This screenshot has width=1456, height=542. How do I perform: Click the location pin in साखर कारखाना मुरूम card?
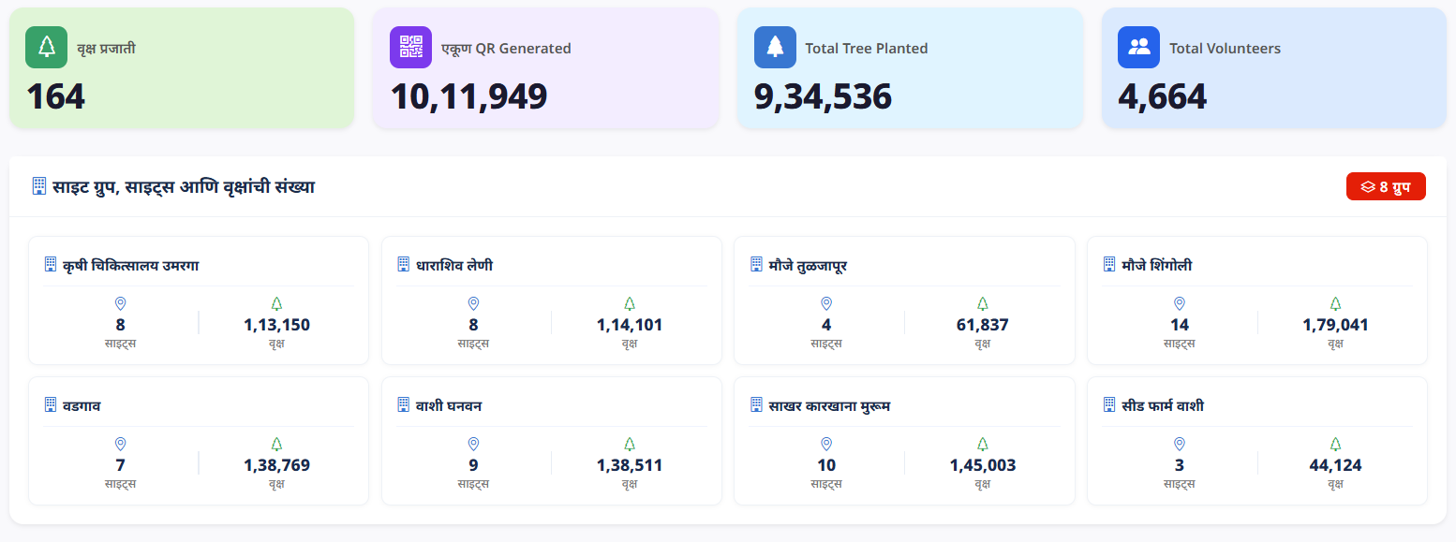[x=826, y=444]
